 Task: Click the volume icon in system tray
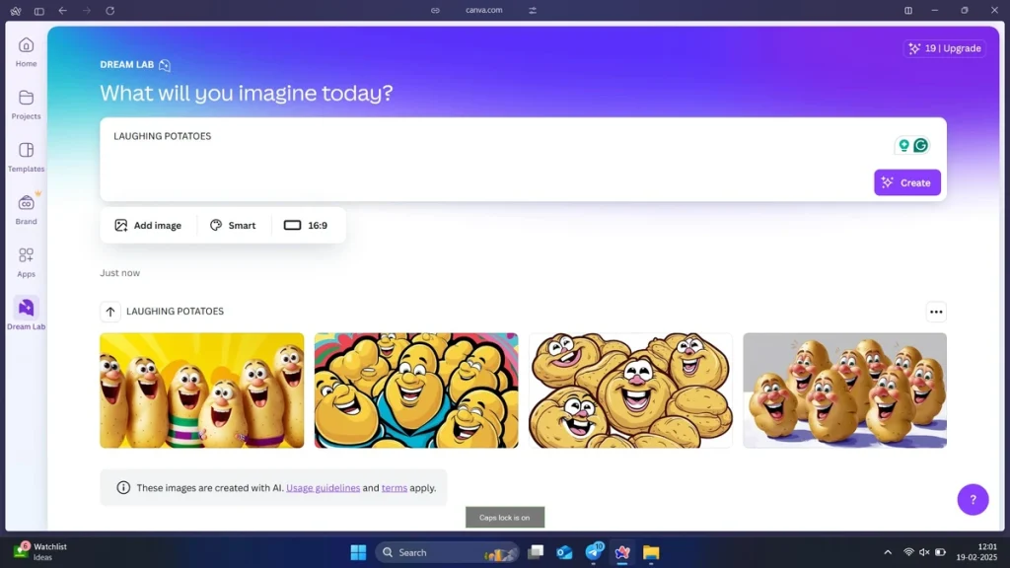(924, 552)
